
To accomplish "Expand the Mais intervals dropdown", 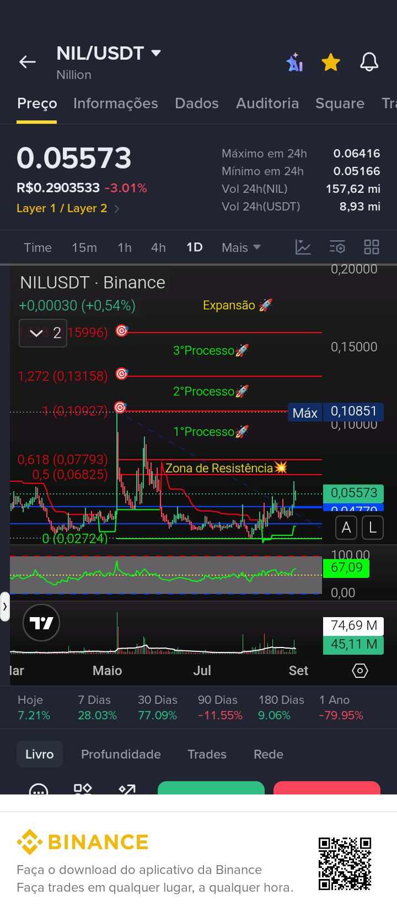I will (241, 248).
